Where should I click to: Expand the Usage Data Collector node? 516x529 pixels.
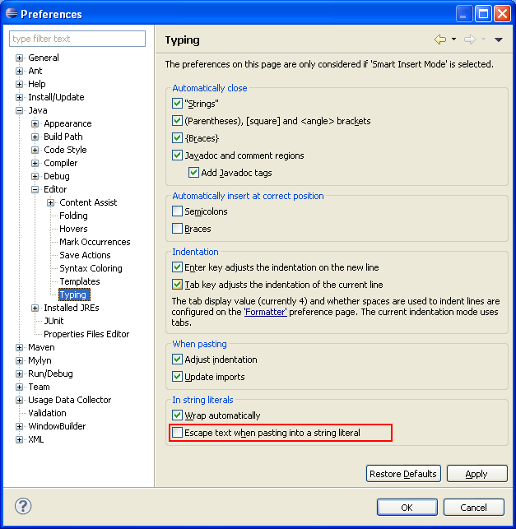coord(19,400)
